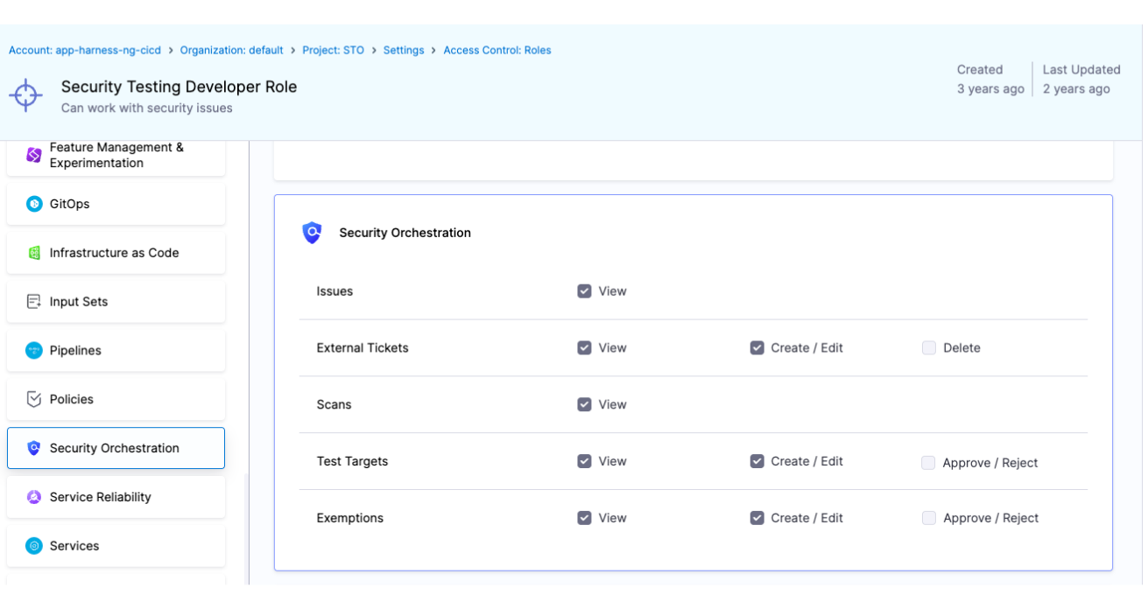Viewport: 1148px width, 609px height.
Task: Uncheck View permission for Issues
Action: (584, 291)
